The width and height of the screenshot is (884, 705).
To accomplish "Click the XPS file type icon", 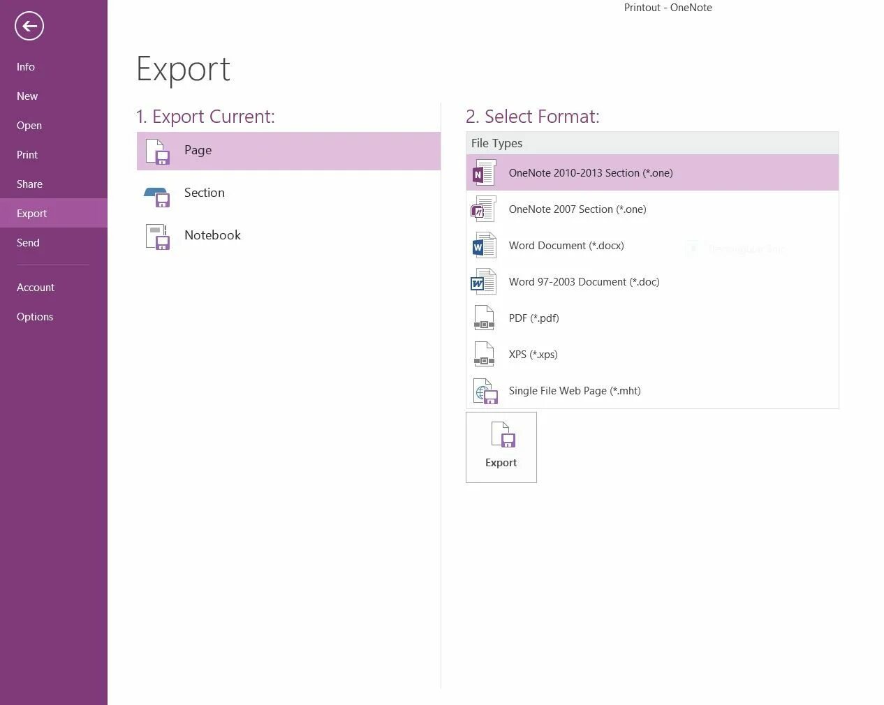I will (484, 355).
